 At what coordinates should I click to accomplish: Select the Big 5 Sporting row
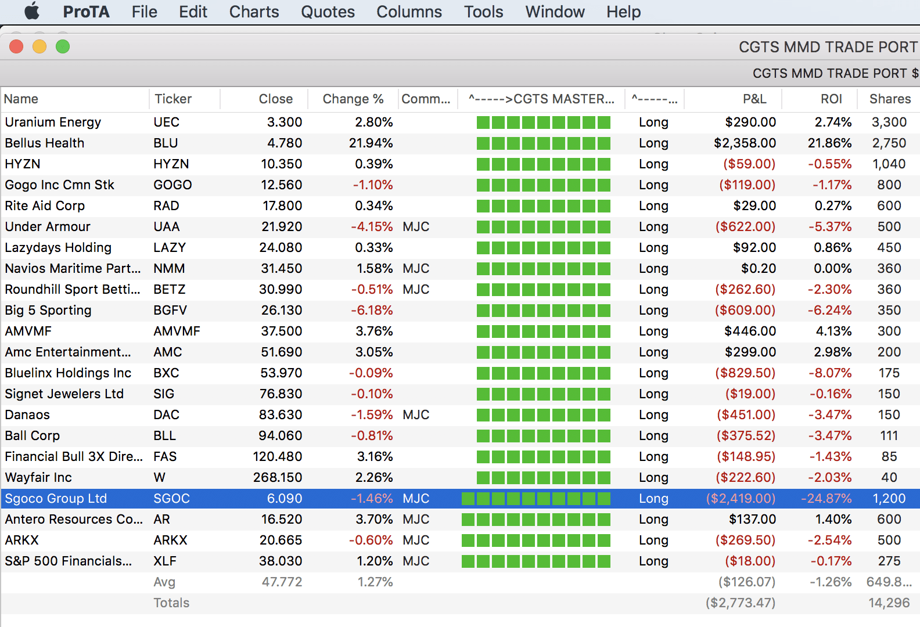(460, 310)
